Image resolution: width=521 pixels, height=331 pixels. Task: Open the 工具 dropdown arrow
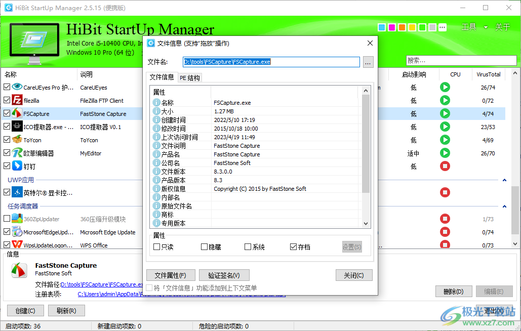pos(486,27)
